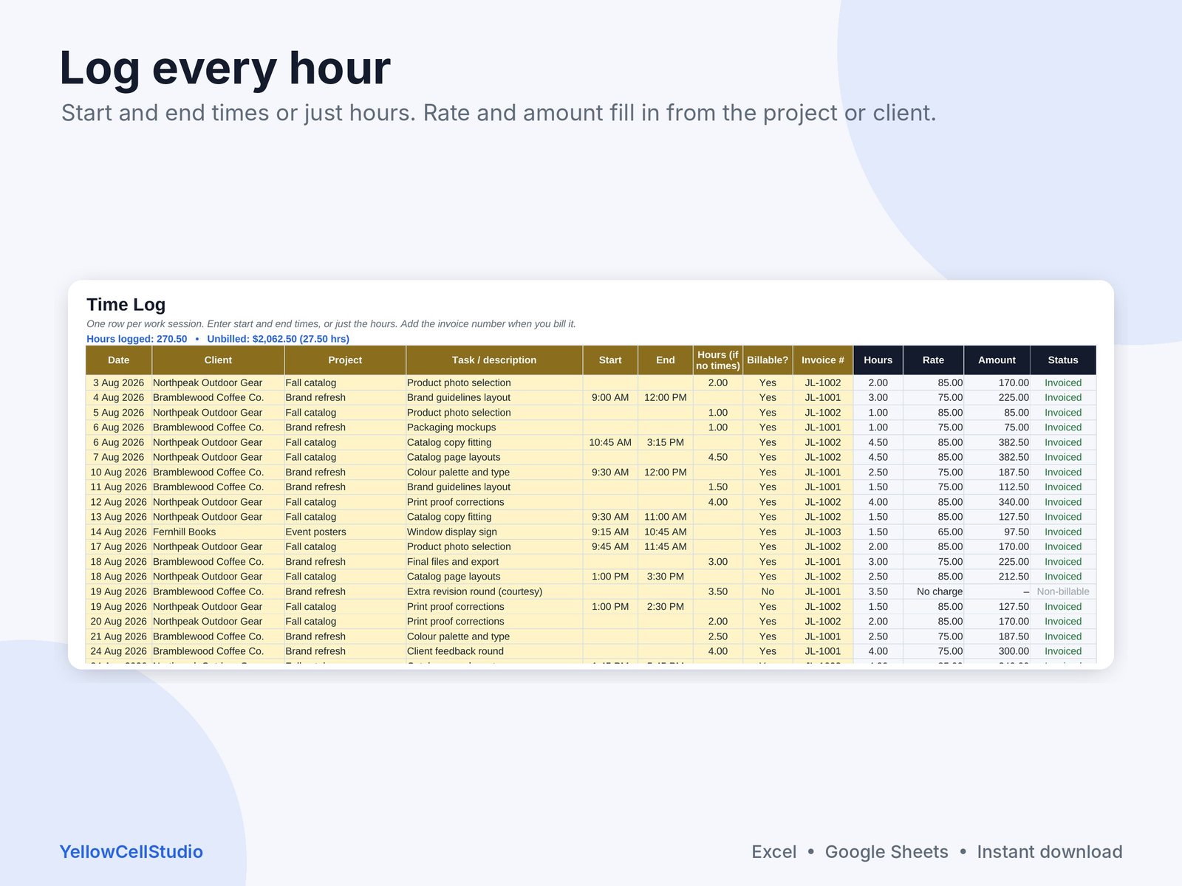Select the Packaging mockups task cell

[x=494, y=427]
